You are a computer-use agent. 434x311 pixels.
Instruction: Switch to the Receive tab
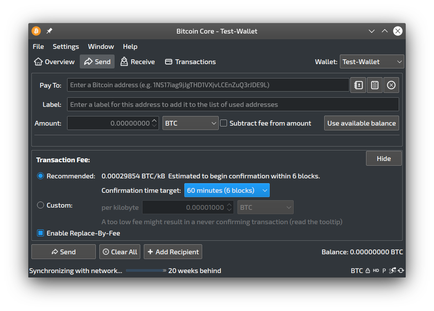point(138,62)
